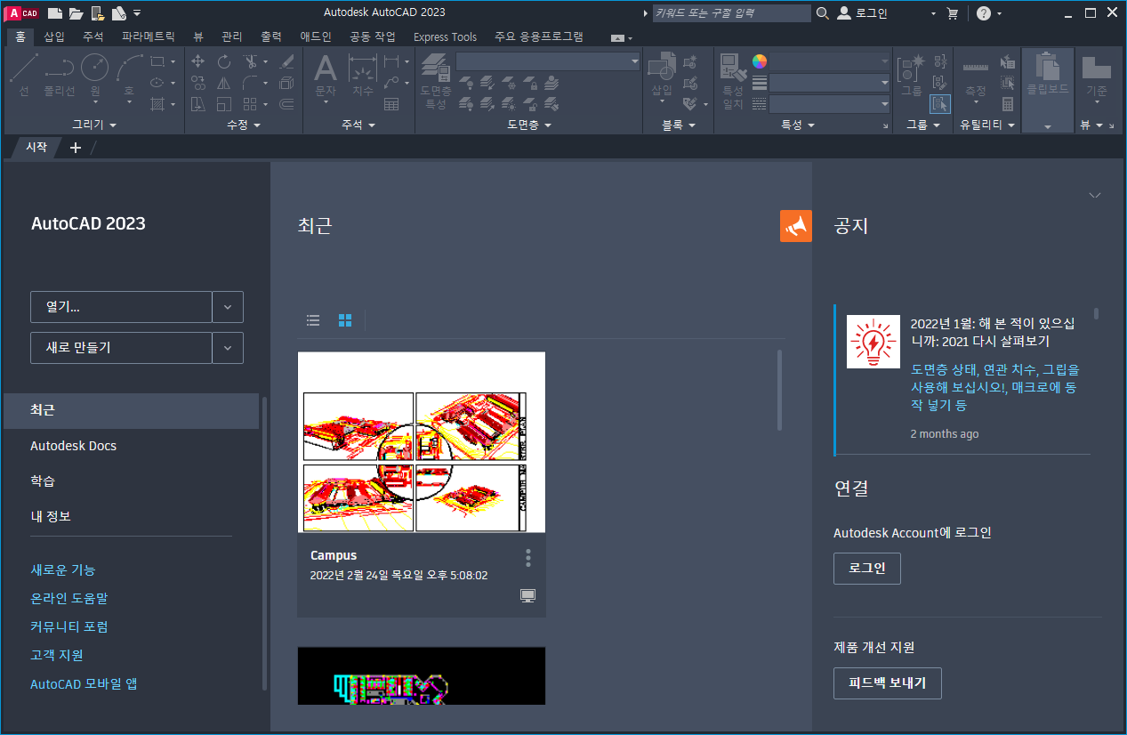Click the Group (그룹) icon
This screenshot has width=1127, height=735.
912,75
